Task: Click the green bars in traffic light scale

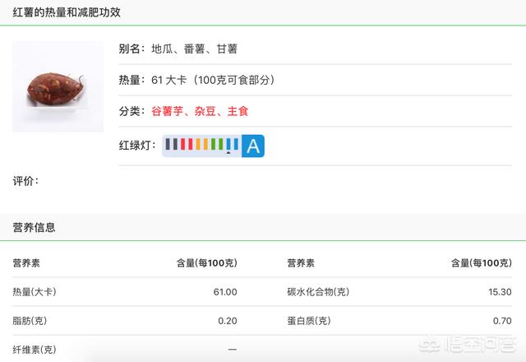Action: pos(217,145)
